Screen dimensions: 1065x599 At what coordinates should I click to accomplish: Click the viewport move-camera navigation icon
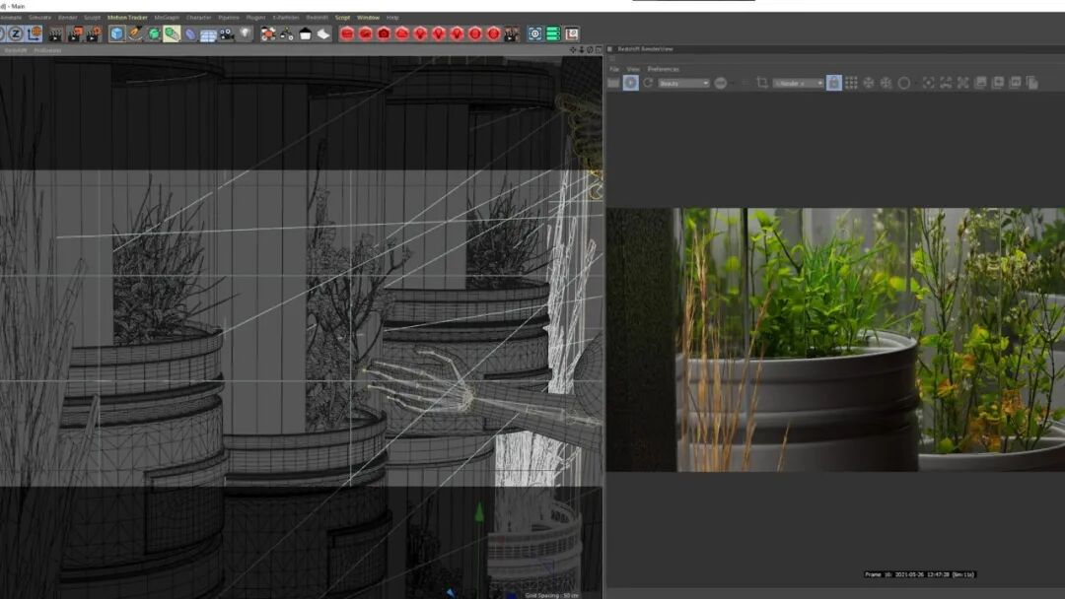573,50
